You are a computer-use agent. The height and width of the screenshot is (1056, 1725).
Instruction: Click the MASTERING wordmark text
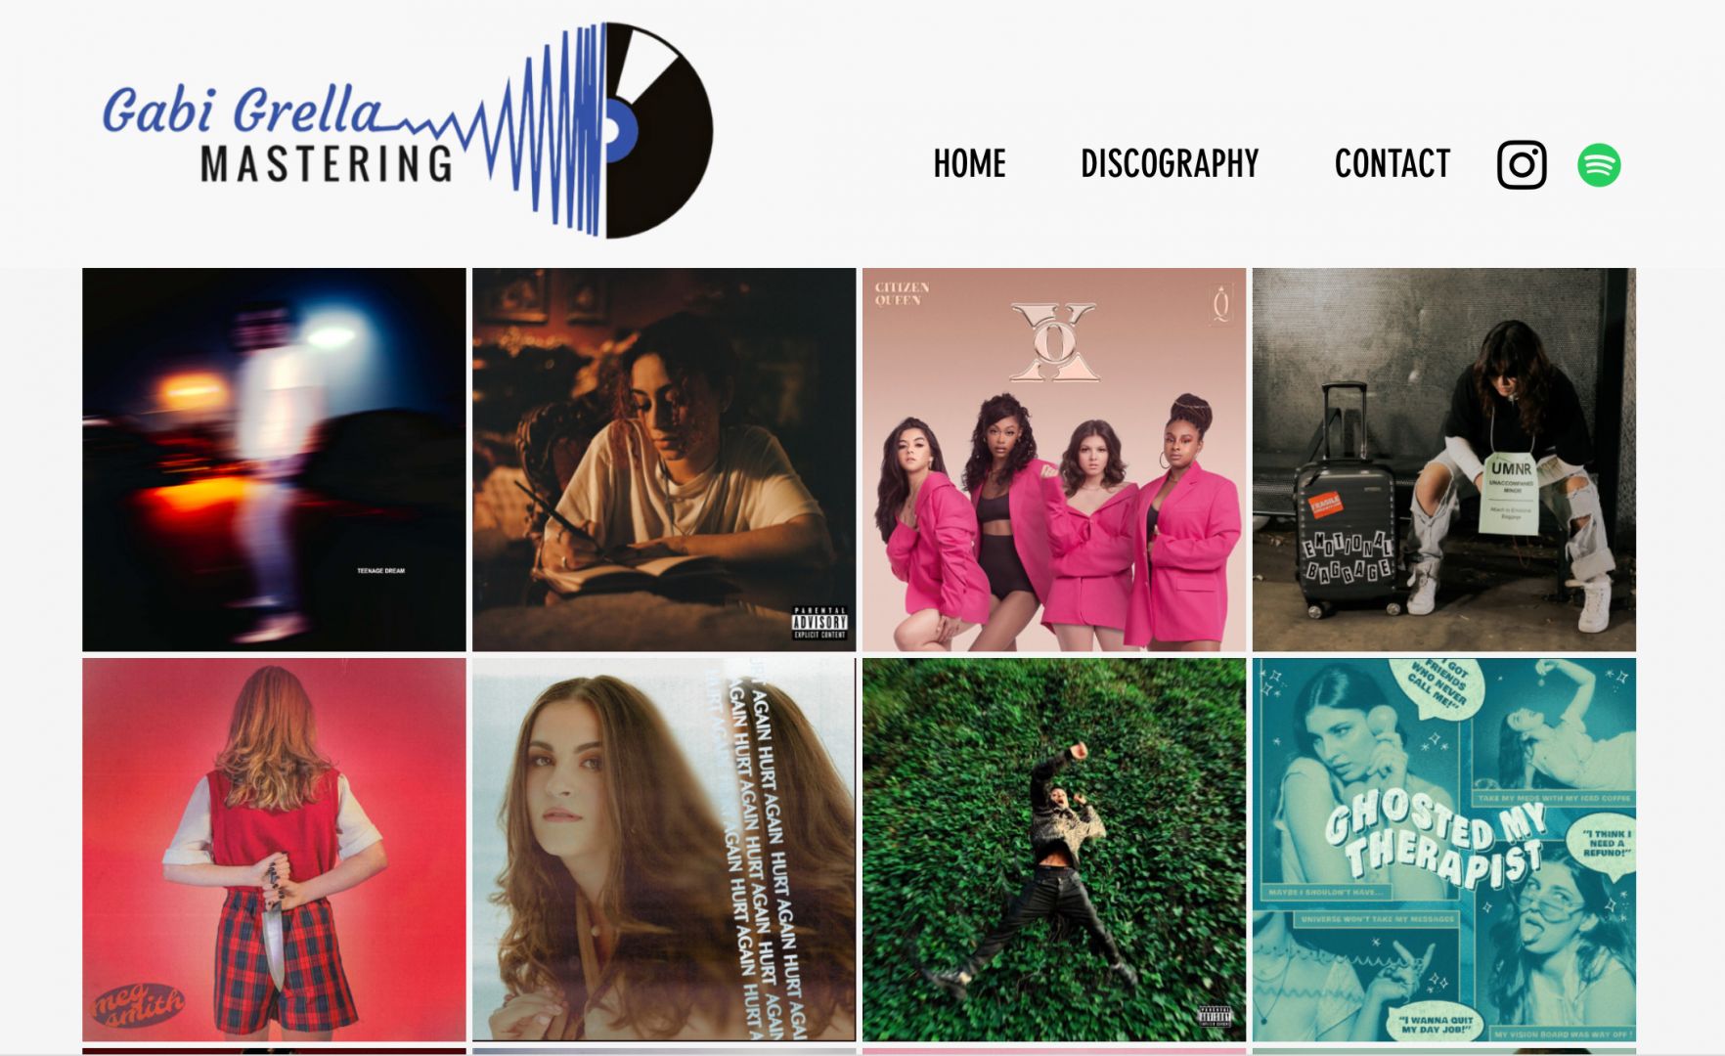tap(327, 164)
